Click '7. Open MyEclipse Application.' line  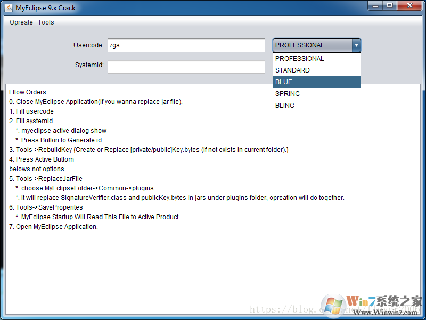[x=54, y=226]
